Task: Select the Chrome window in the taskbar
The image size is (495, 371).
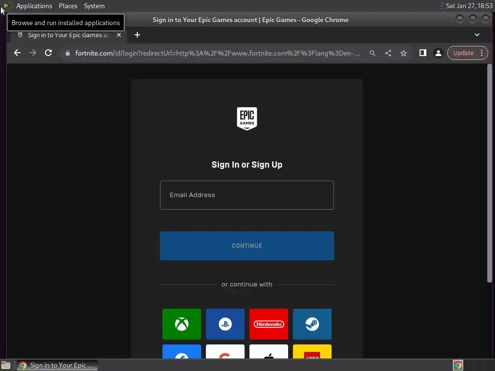Action: click(x=57, y=365)
